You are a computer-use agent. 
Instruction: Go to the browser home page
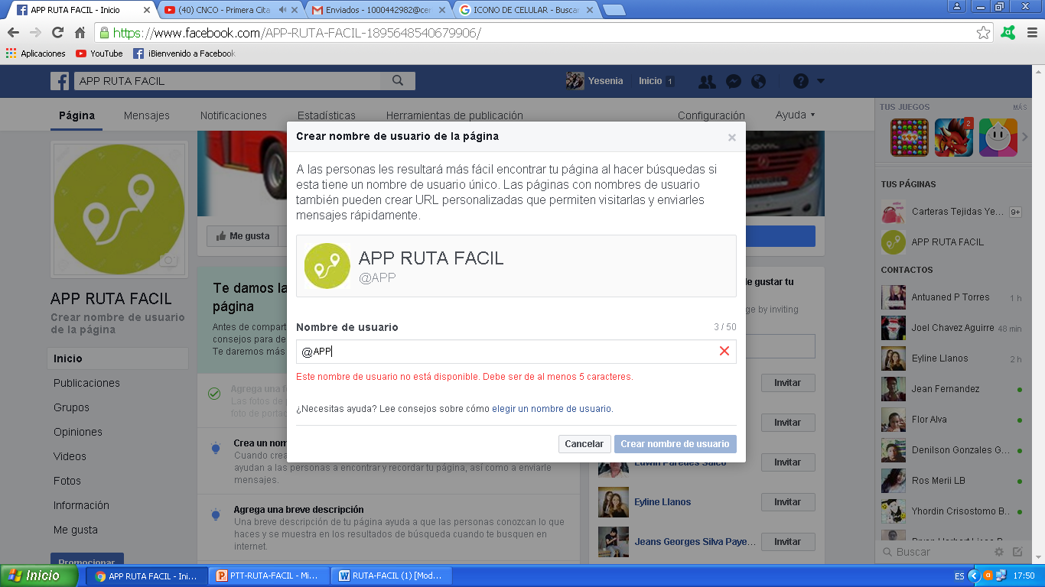click(x=80, y=33)
